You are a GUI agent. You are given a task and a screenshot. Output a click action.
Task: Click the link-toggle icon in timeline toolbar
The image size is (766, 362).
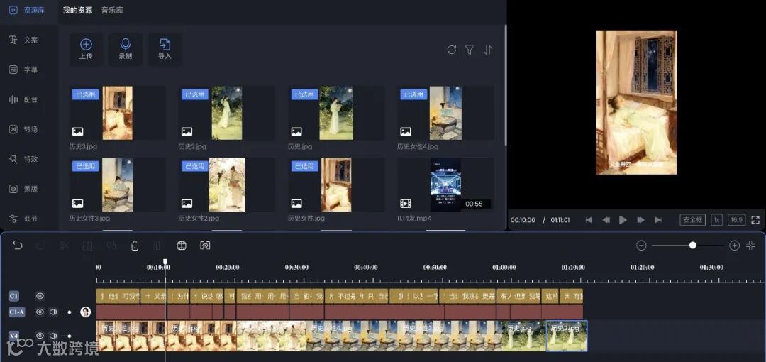(205, 246)
